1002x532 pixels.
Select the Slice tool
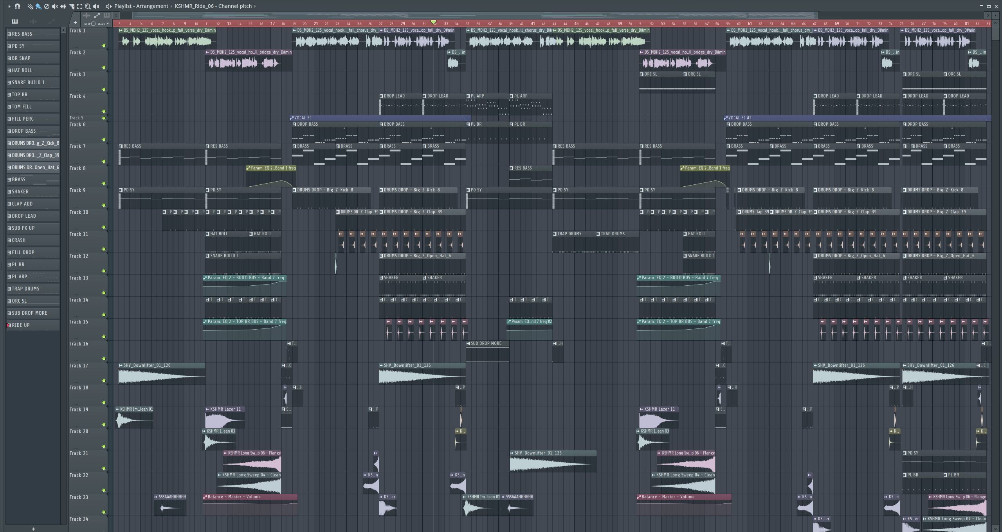(x=71, y=6)
